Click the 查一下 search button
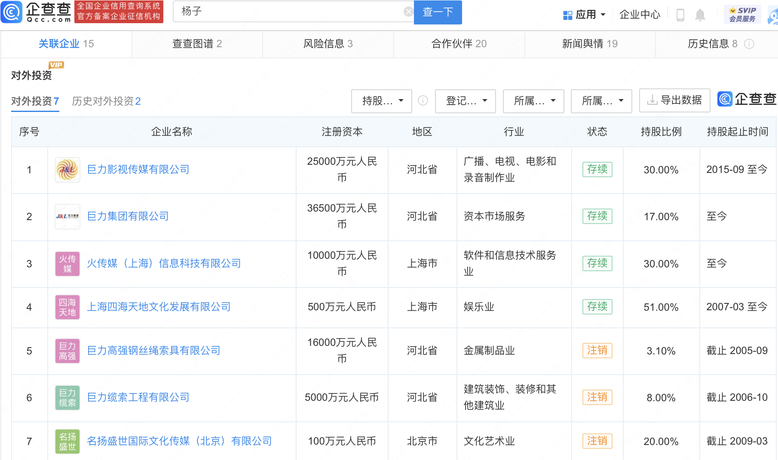778x460 pixels. click(x=438, y=12)
